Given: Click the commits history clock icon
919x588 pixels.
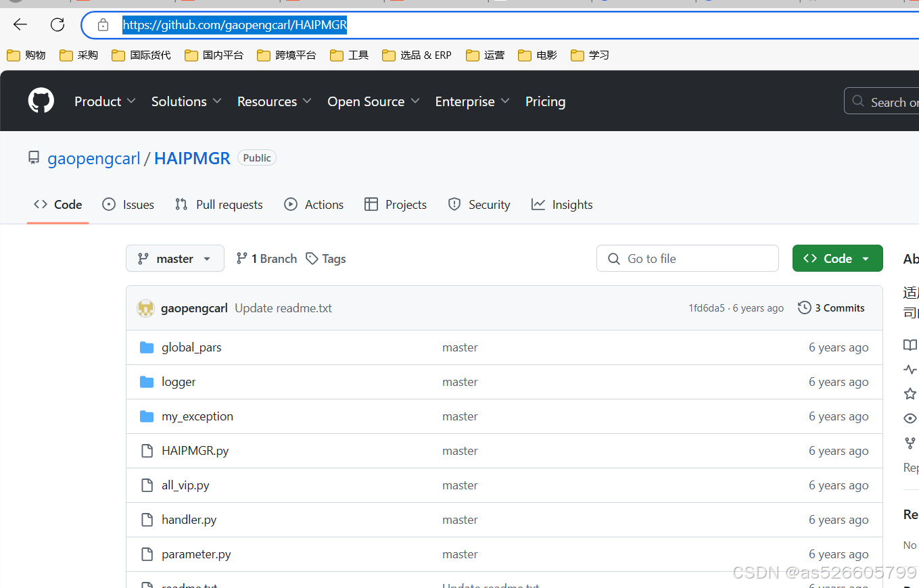Looking at the screenshot, I should click(x=805, y=308).
